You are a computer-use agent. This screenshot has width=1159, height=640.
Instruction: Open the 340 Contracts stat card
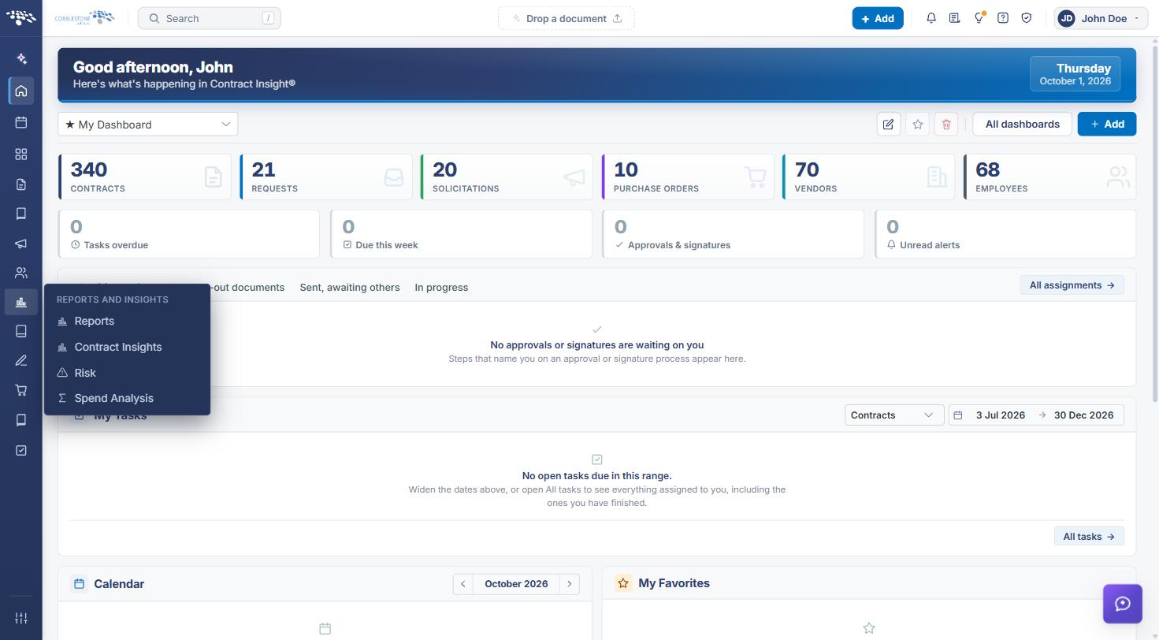coord(145,177)
